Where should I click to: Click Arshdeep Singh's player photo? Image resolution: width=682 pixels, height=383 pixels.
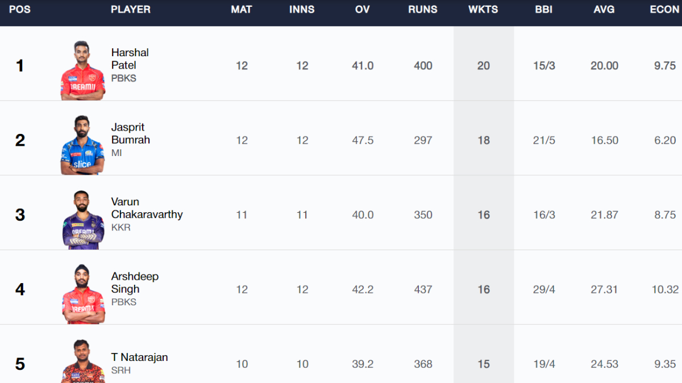[x=83, y=294]
